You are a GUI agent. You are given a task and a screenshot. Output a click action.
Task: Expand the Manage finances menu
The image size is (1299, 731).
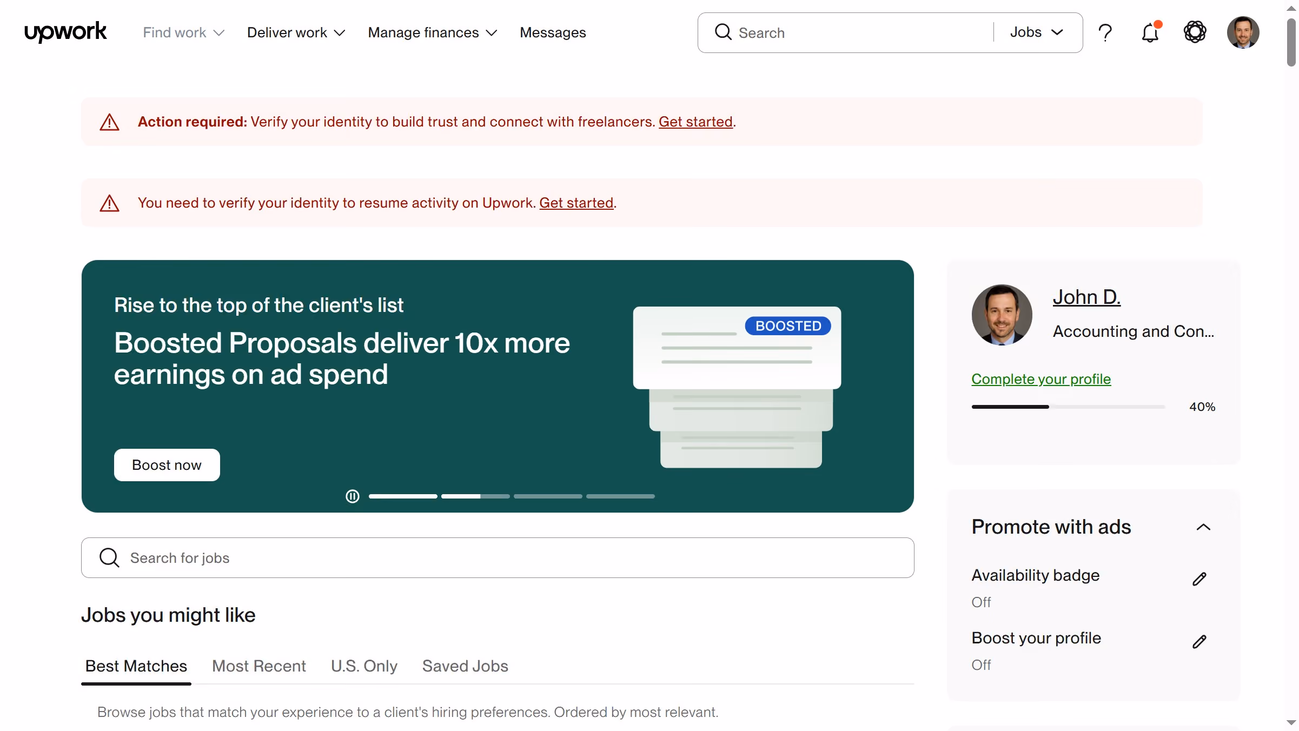point(432,32)
